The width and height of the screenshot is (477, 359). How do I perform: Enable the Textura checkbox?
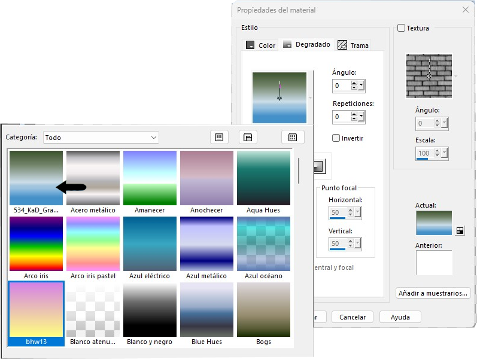[x=401, y=28]
